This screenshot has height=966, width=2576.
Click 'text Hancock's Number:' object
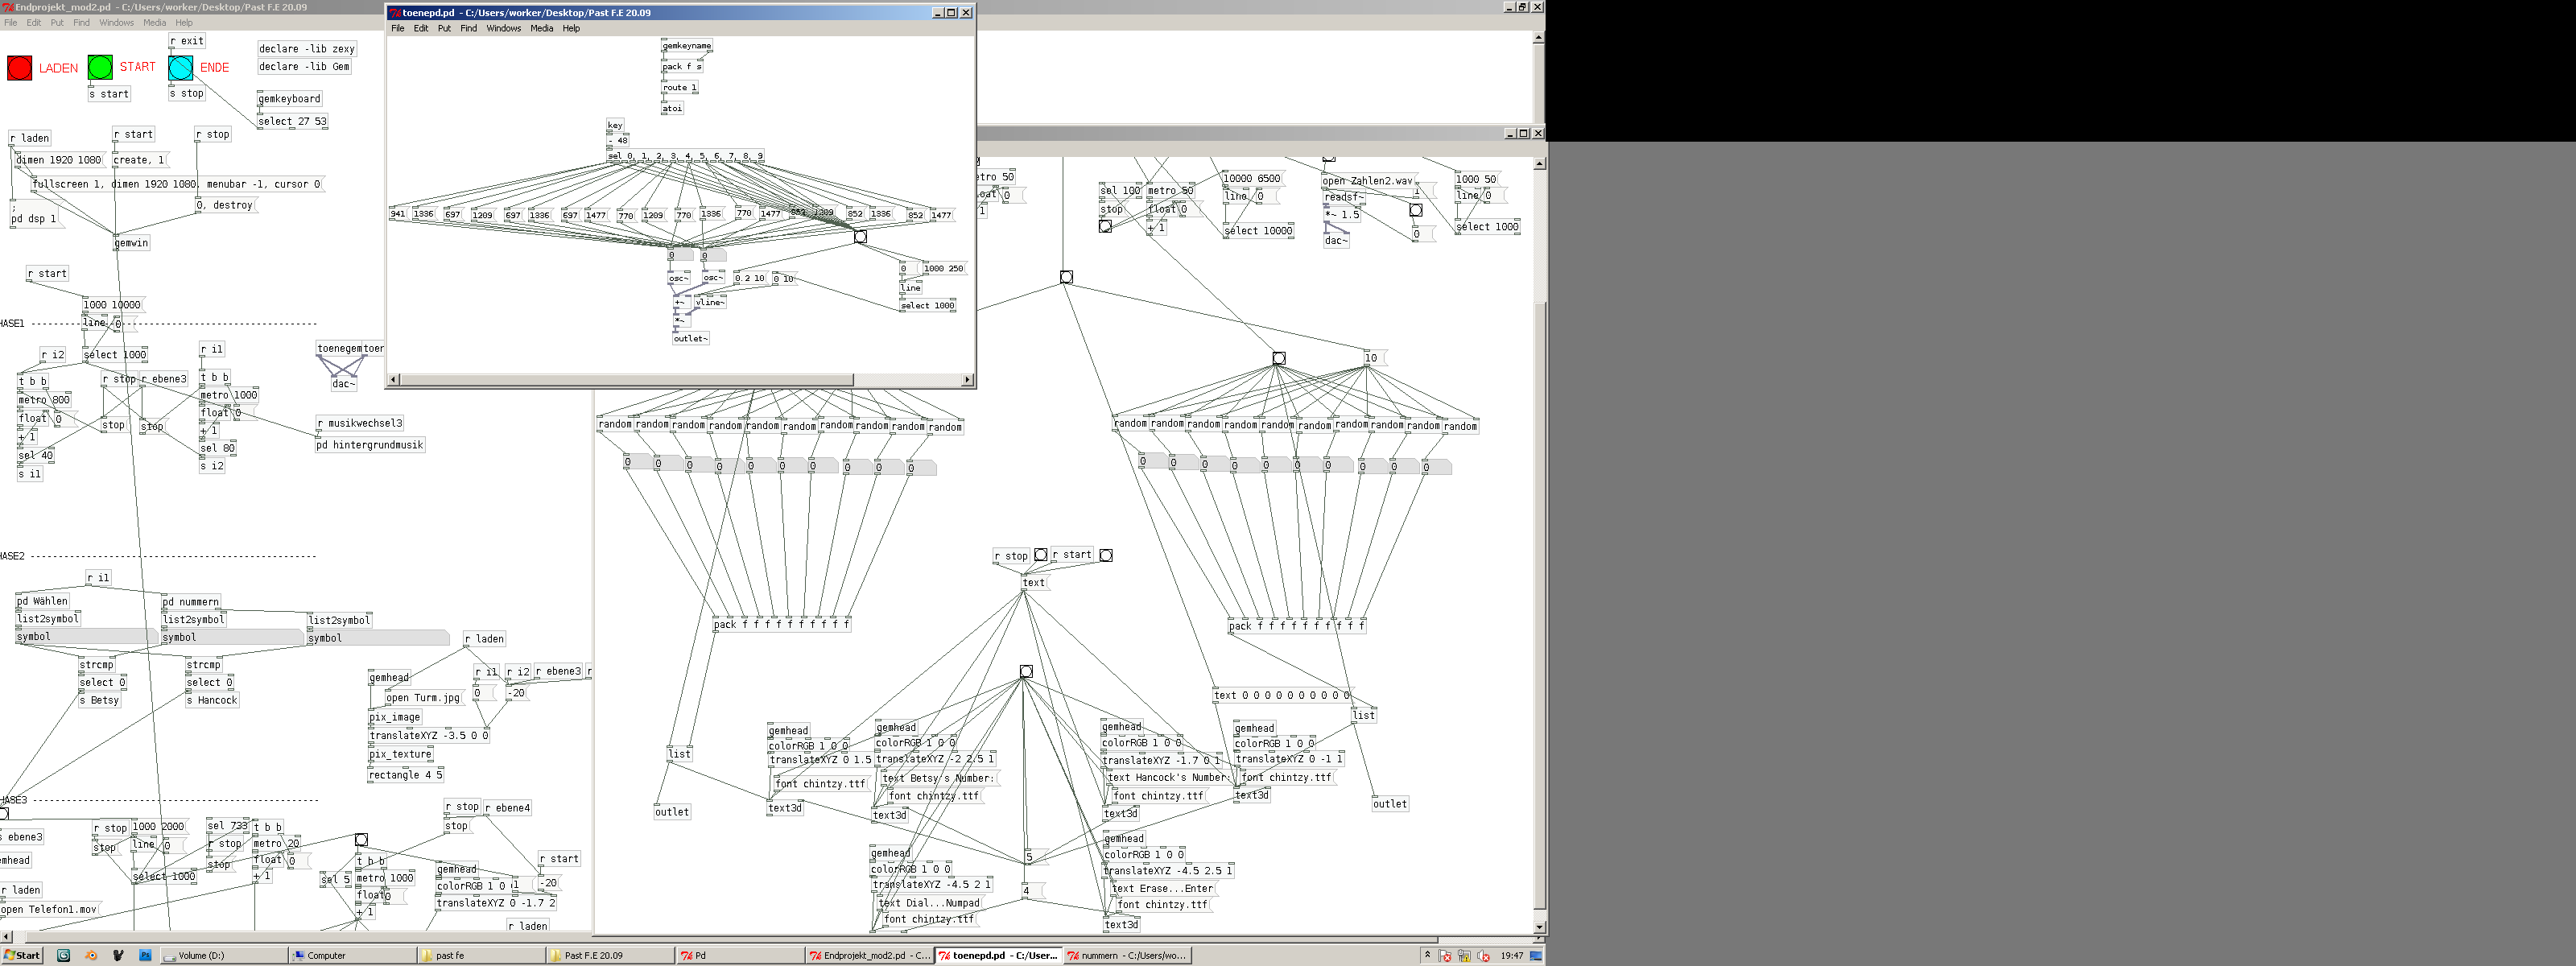[x=1169, y=777]
